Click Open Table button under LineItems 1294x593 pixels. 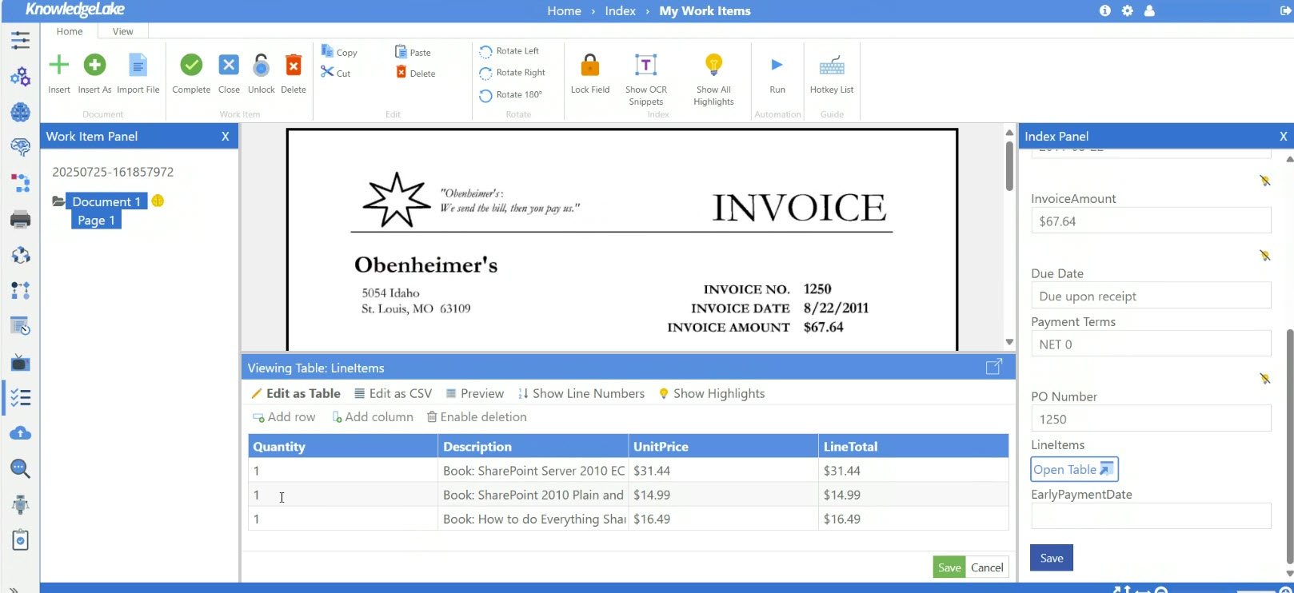tap(1073, 469)
